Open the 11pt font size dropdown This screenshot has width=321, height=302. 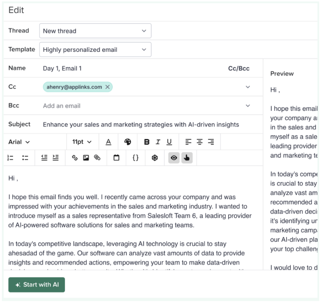pos(82,142)
